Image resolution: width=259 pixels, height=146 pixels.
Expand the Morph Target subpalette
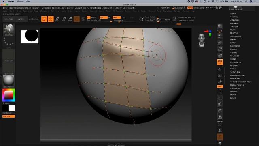(x=236, y=62)
